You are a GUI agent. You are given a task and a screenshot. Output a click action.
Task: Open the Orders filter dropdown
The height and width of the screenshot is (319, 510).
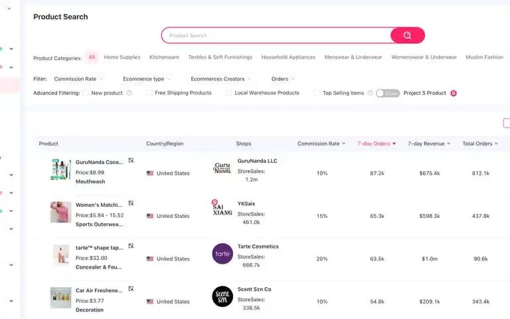(283, 79)
